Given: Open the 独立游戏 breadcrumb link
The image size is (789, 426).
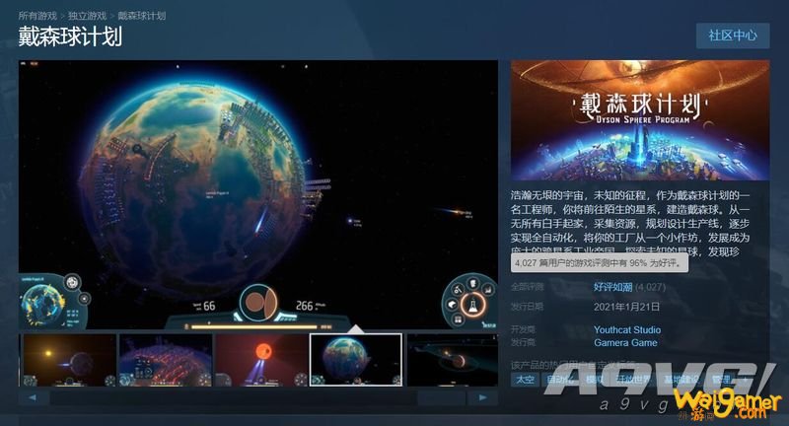Looking at the screenshot, I should (x=87, y=16).
